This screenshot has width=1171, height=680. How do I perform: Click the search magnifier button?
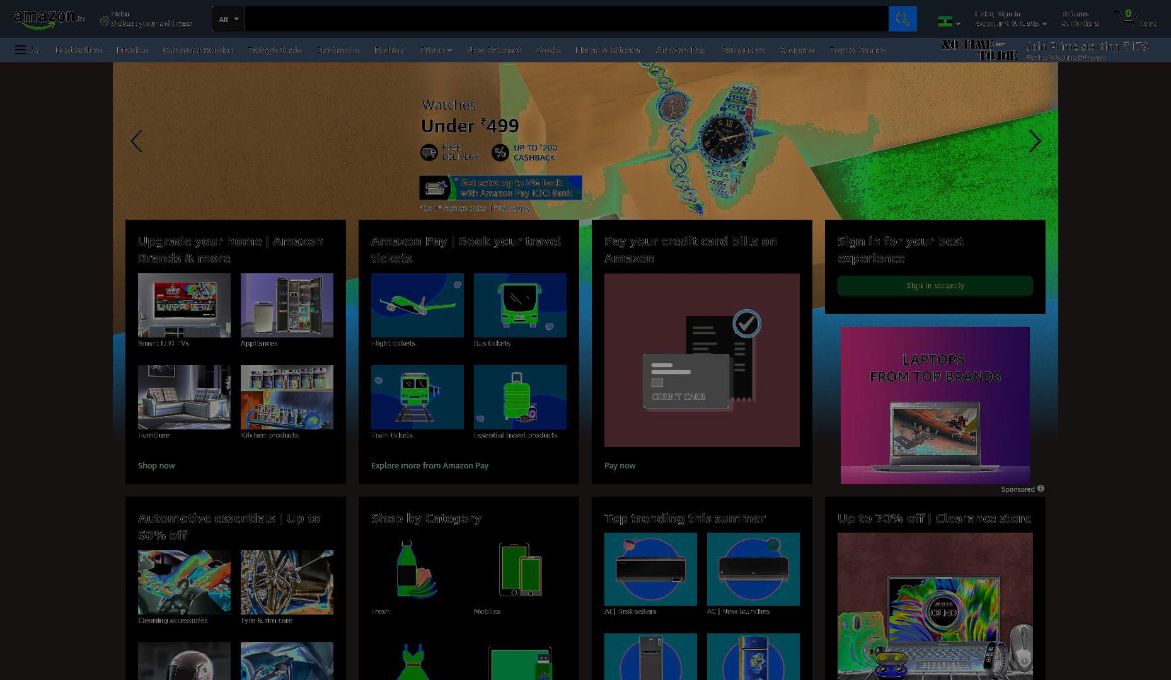pyautogui.click(x=903, y=19)
